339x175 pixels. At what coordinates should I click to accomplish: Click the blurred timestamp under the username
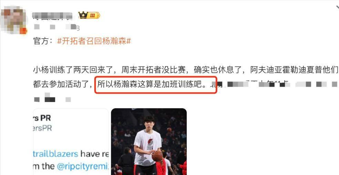point(56,27)
